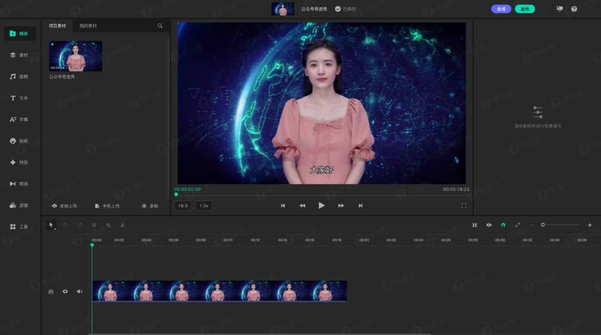Image resolution: width=601 pixels, height=335 pixels.
Task: Open the 滤镜 filters panel
Action: 19,205
